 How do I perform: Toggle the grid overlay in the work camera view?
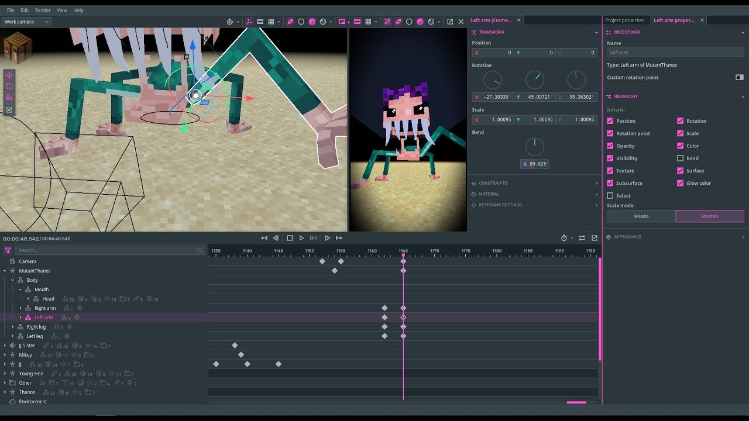(x=271, y=22)
